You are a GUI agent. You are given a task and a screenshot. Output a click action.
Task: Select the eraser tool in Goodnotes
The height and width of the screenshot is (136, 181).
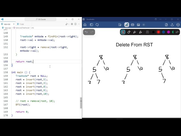[x=129, y=32]
